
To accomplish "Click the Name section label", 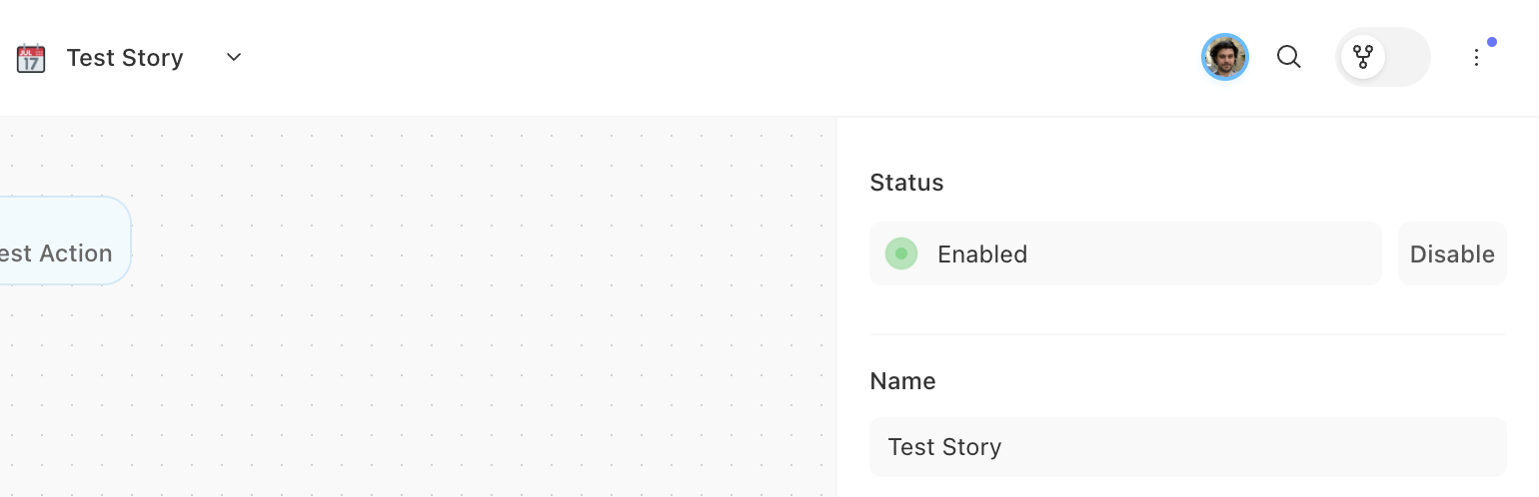I will [x=902, y=381].
